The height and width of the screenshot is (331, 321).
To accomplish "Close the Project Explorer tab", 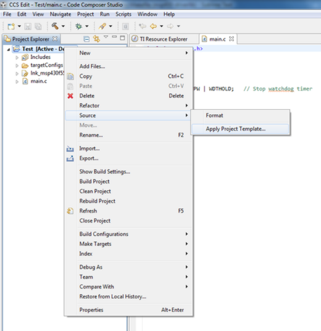I will [x=55, y=39].
